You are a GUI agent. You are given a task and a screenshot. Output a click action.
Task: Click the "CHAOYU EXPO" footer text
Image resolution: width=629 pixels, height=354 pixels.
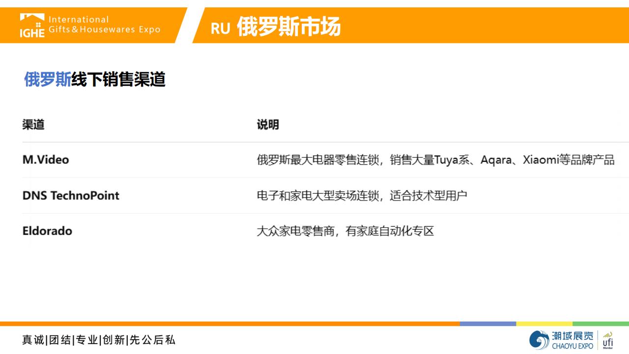coord(572,346)
